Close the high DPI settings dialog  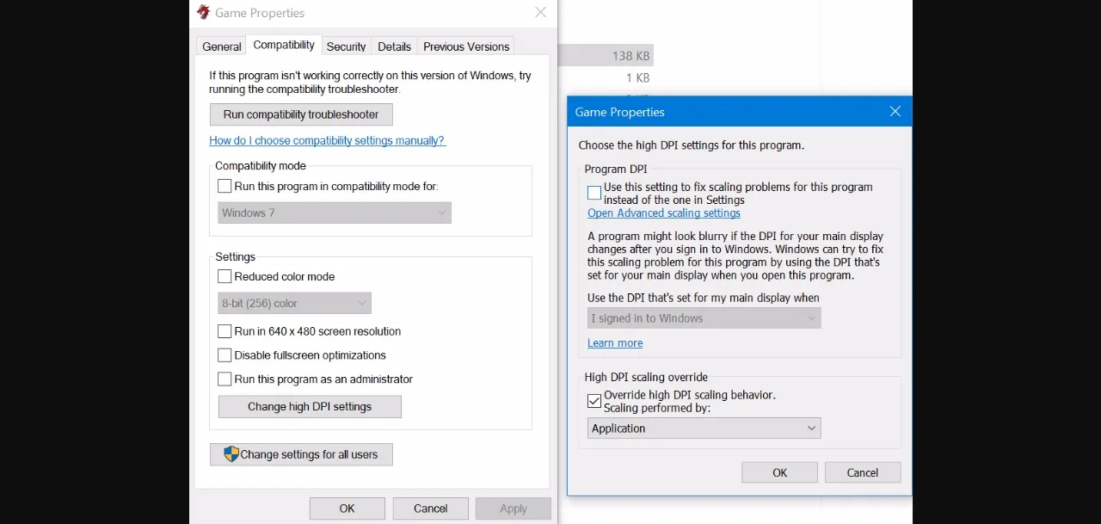click(895, 112)
